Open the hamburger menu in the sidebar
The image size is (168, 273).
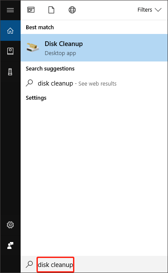pos(10,10)
